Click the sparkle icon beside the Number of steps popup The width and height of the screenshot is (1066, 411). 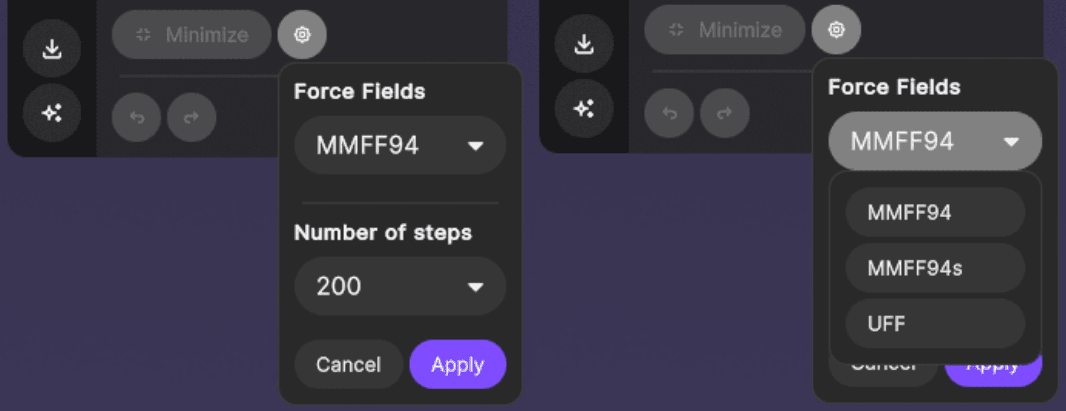coord(52,113)
